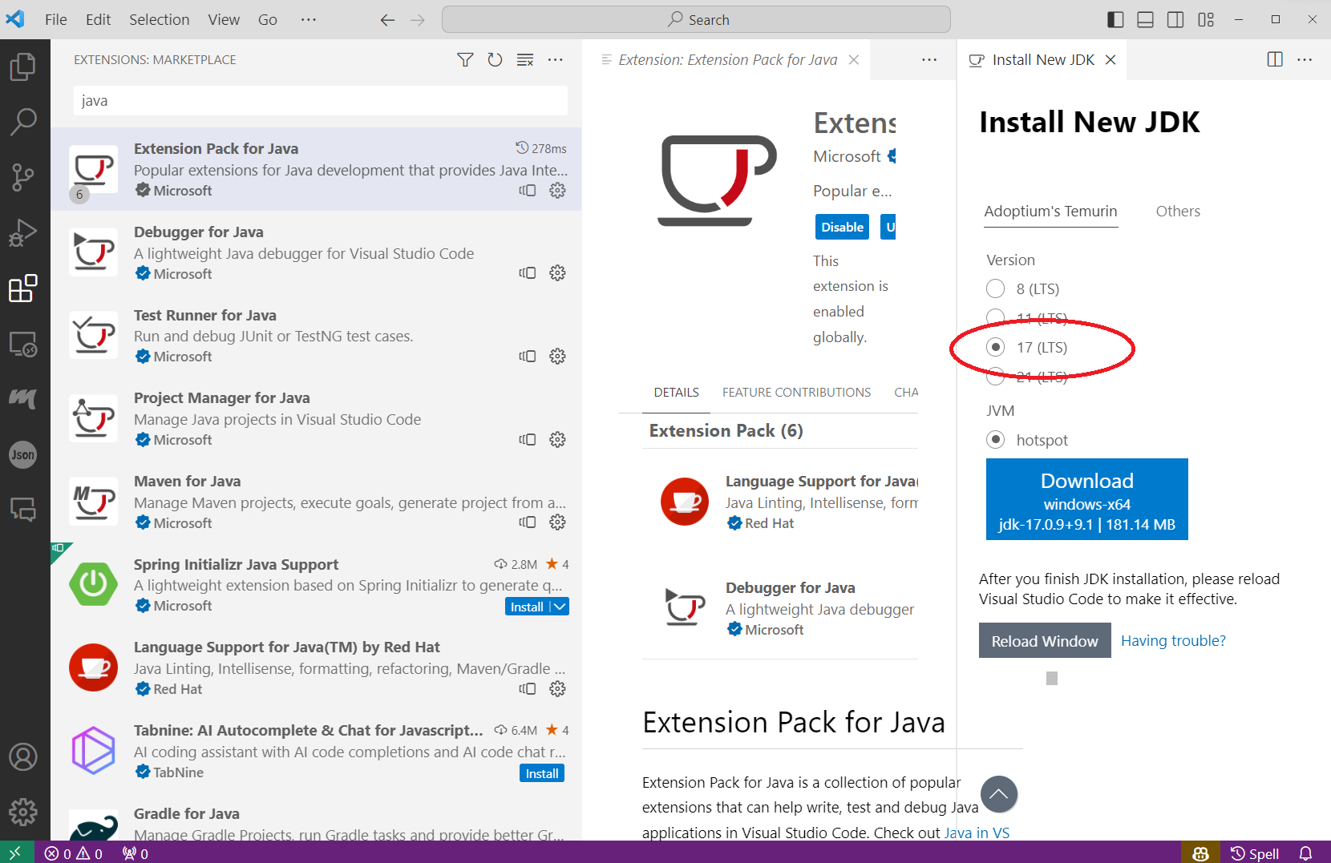
Task: Close the Install New JDK tab
Action: (1111, 59)
